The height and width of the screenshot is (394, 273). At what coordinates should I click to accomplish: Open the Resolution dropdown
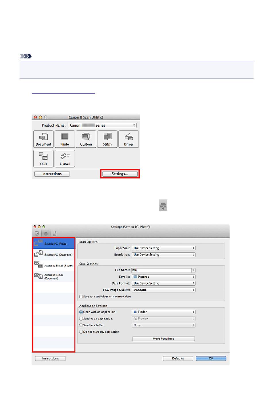164,255
